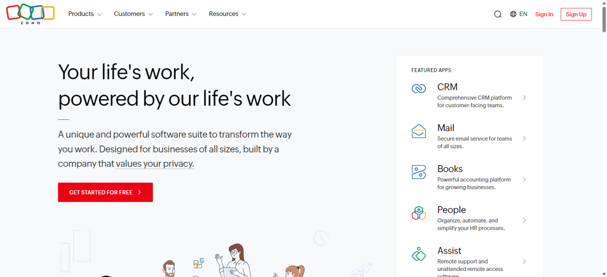Screen dimensions: 607x277
Task: Expand the Customers menu
Action: [134, 14]
